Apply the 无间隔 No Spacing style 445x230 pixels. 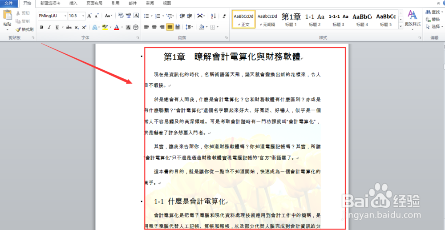click(267, 19)
